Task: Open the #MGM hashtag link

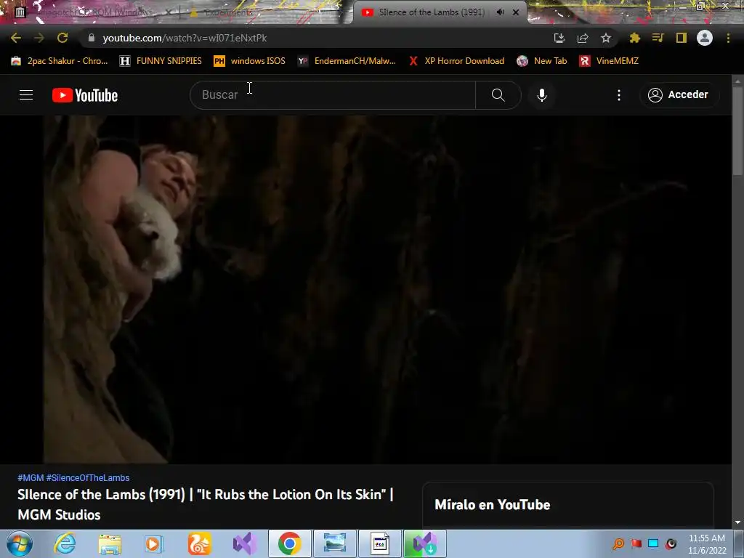Action: point(31,478)
